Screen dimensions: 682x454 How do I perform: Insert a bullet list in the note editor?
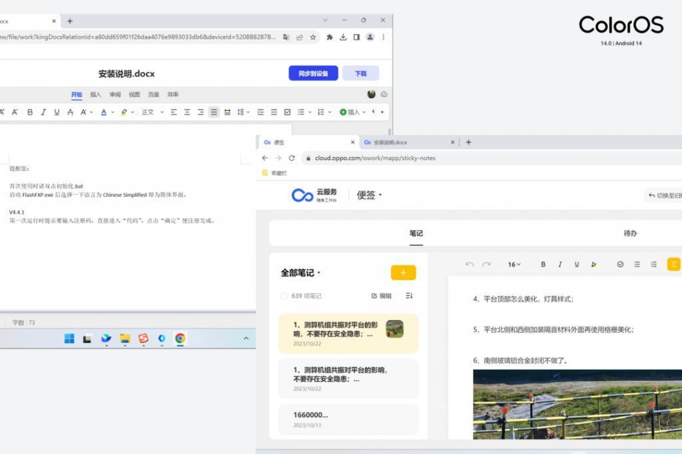click(x=637, y=264)
